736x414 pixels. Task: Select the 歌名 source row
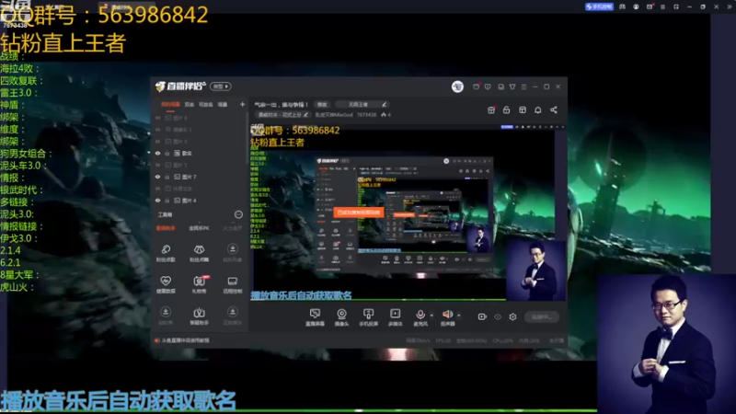click(201, 153)
